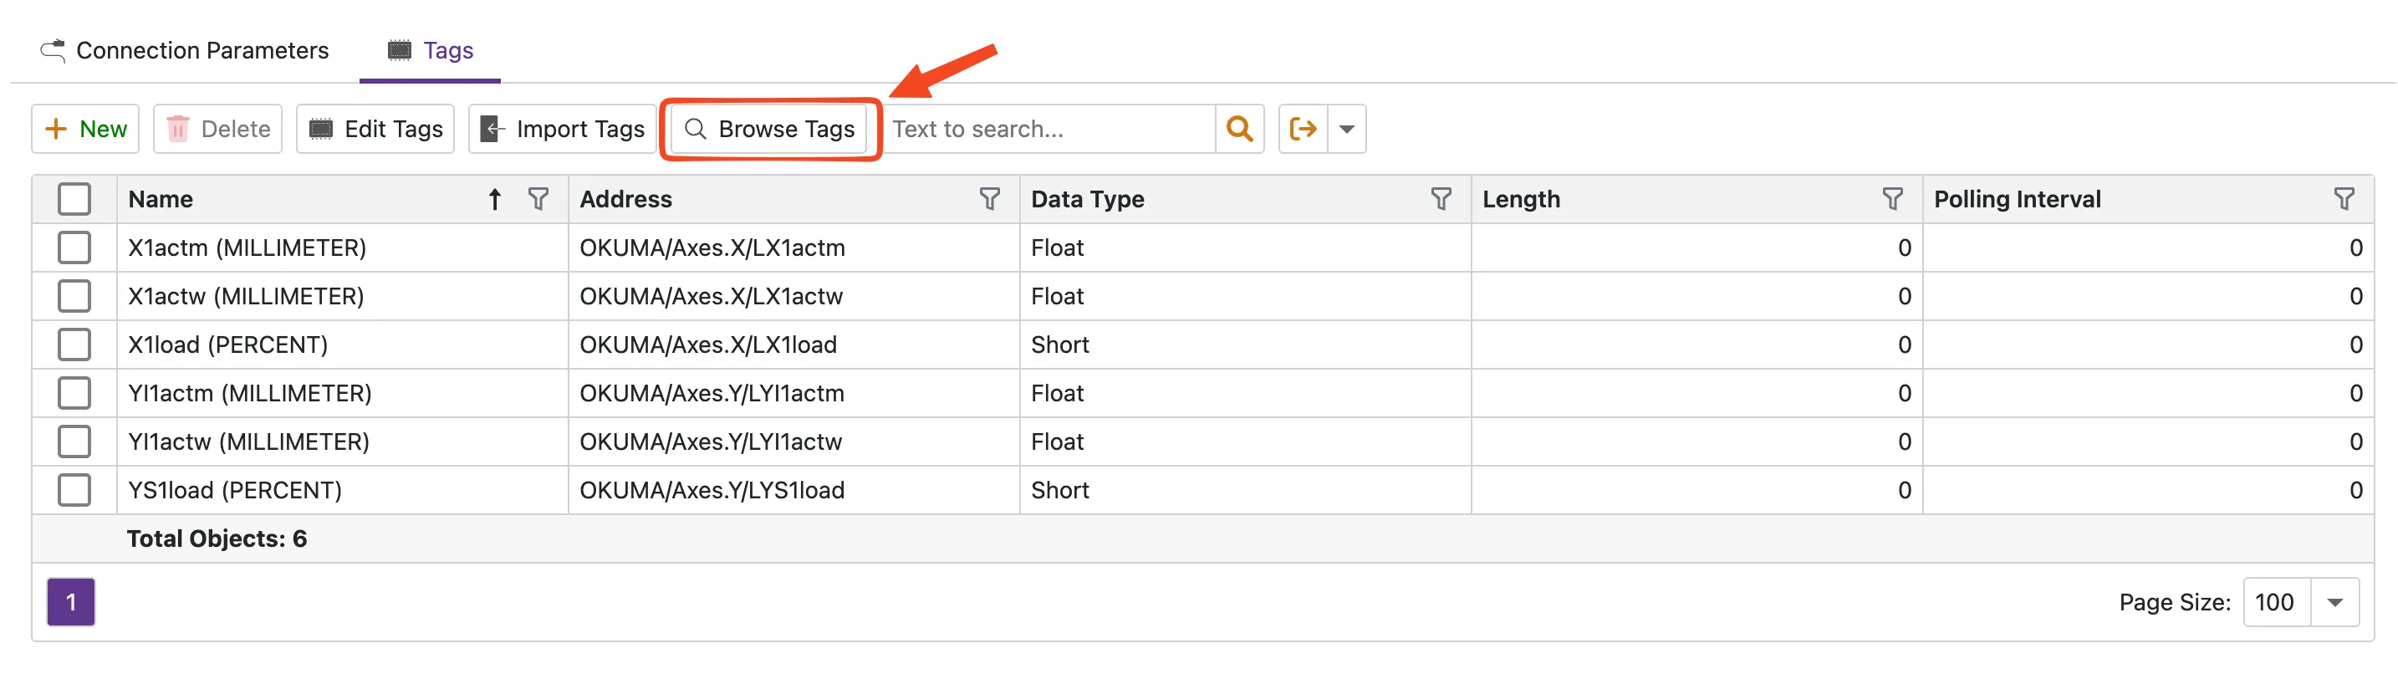
Task: Open the Address column filter icon
Action: (x=988, y=198)
